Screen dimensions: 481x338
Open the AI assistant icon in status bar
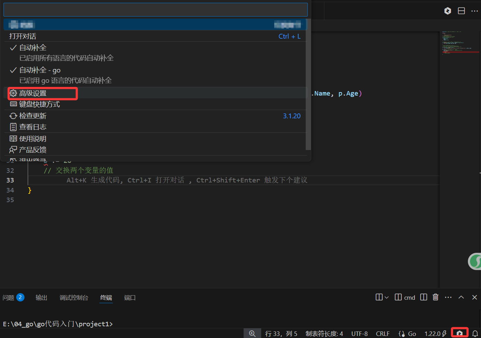459,332
